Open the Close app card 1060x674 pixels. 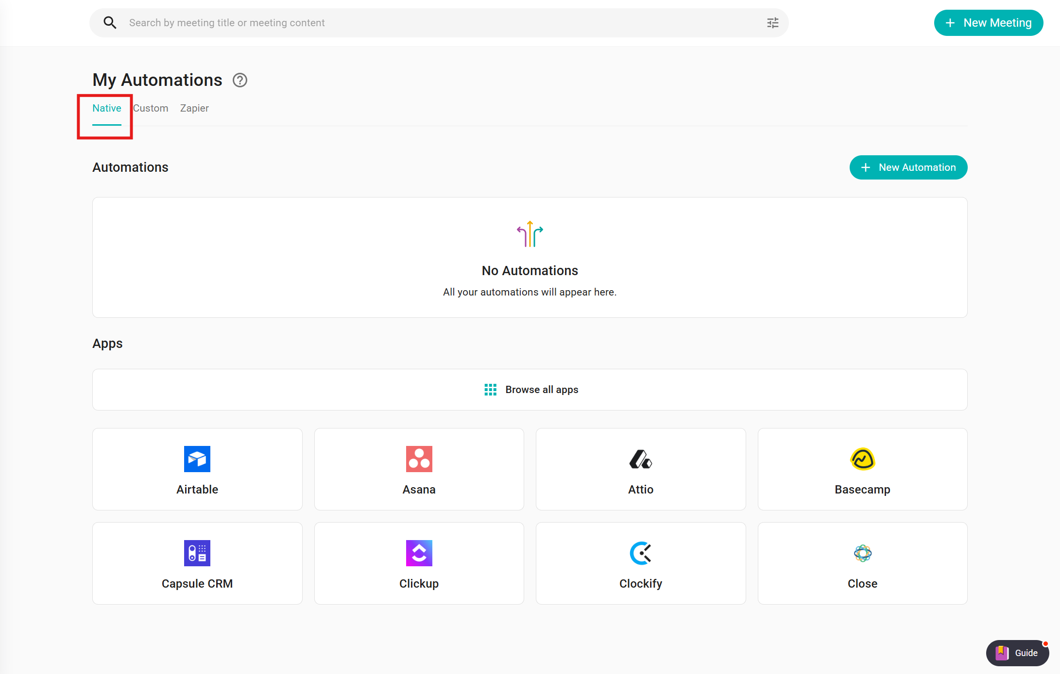862,563
